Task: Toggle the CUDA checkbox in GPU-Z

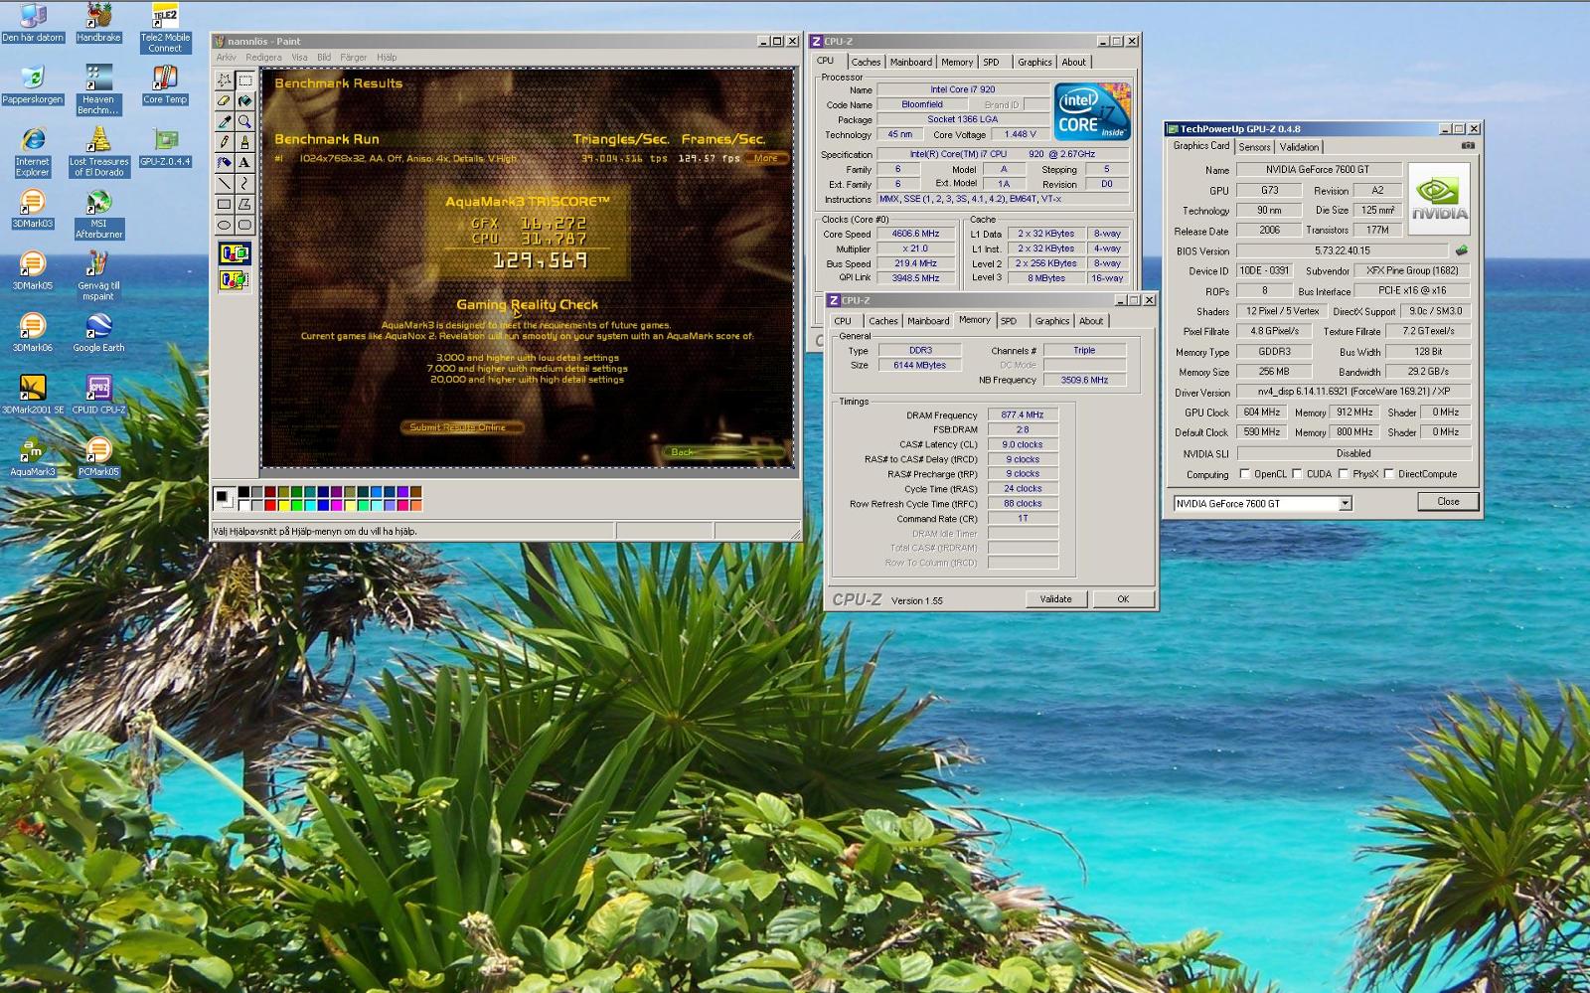Action: click(x=1297, y=474)
